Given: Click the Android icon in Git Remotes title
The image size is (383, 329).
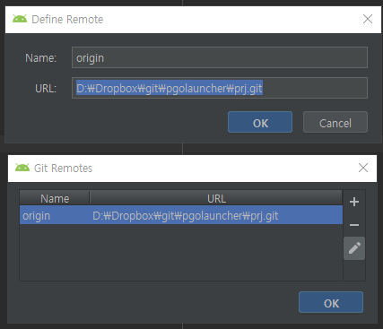Looking at the screenshot, I should tap(22, 168).
